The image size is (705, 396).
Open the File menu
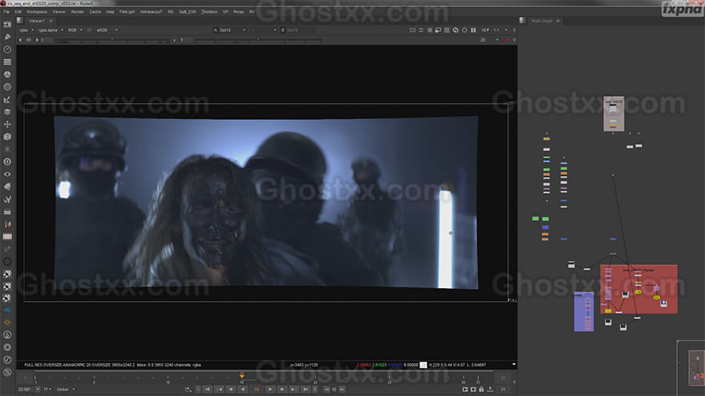[6, 12]
